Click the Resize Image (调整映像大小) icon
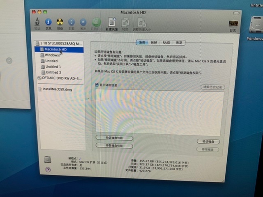This screenshot has width=263, height=197. [142, 23]
